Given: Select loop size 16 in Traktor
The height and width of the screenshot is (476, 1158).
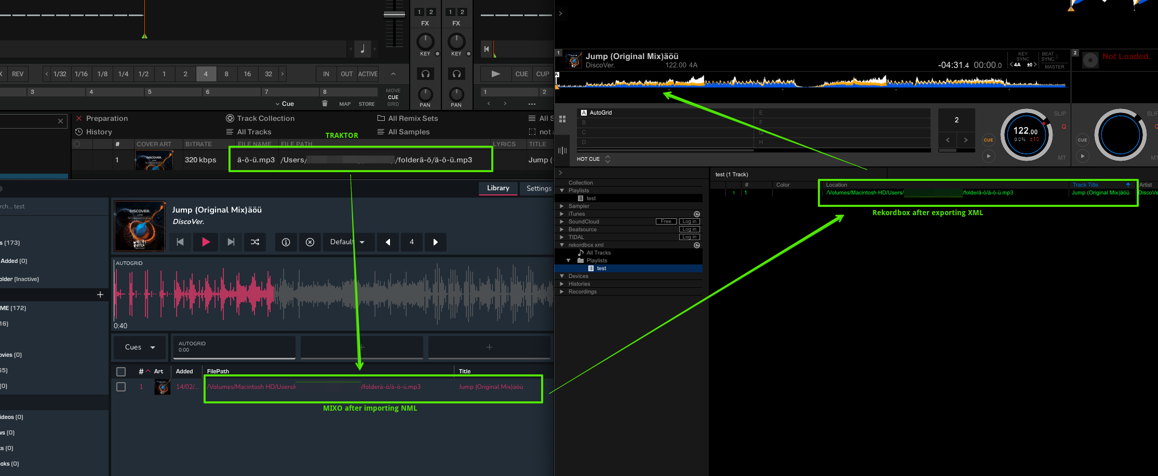Looking at the screenshot, I should point(247,74).
